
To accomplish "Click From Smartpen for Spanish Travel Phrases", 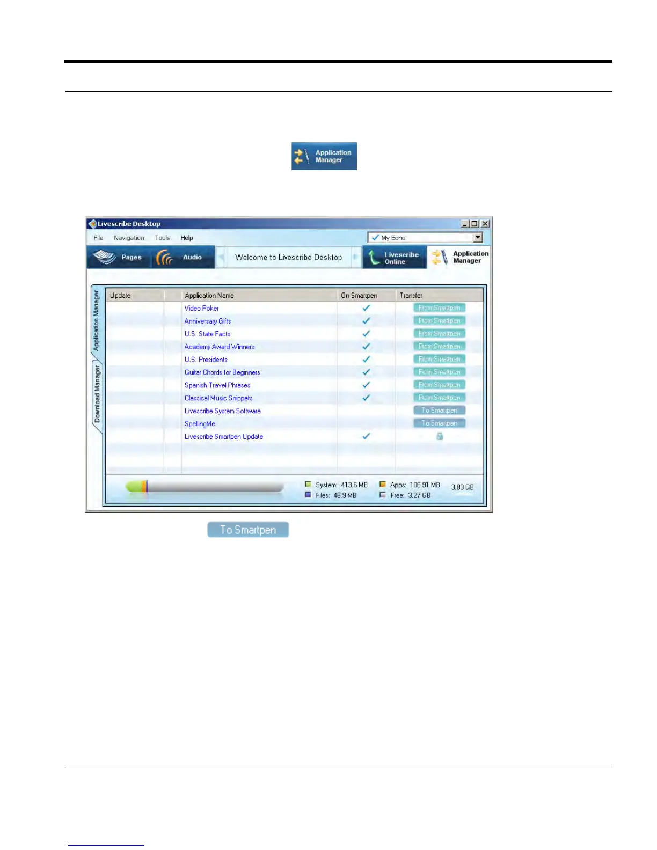I will pos(439,385).
